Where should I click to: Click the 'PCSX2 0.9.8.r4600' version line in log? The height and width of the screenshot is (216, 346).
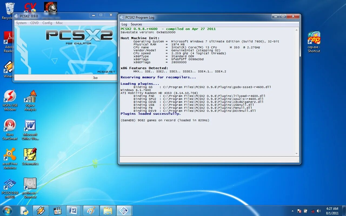pos(168,29)
